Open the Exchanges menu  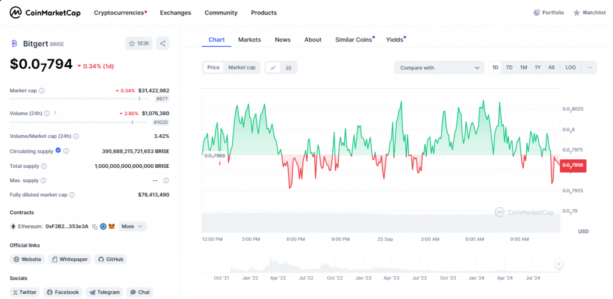click(175, 13)
